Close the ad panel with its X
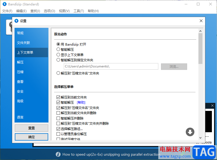This screenshot has width=217, height=160. coord(212,105)
